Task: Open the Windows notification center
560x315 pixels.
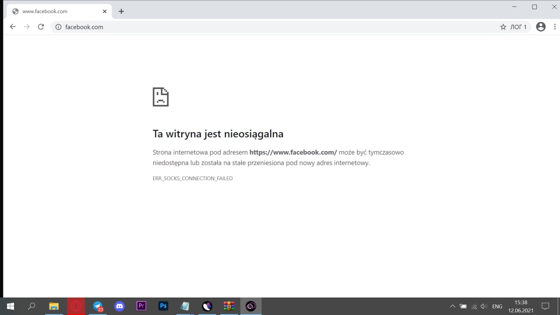Action: [546, 306]
